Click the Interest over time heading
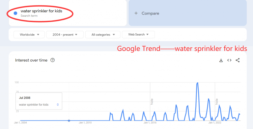Image resolution: width=253 pixels, height=129 pixels. coord(31,60)
